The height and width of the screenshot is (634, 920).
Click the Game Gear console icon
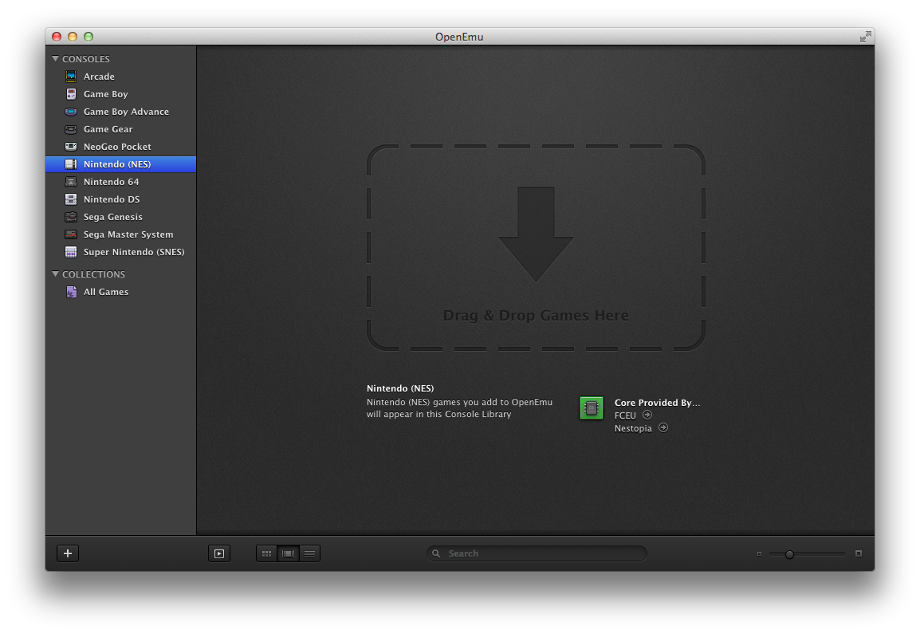coord(71,129)
